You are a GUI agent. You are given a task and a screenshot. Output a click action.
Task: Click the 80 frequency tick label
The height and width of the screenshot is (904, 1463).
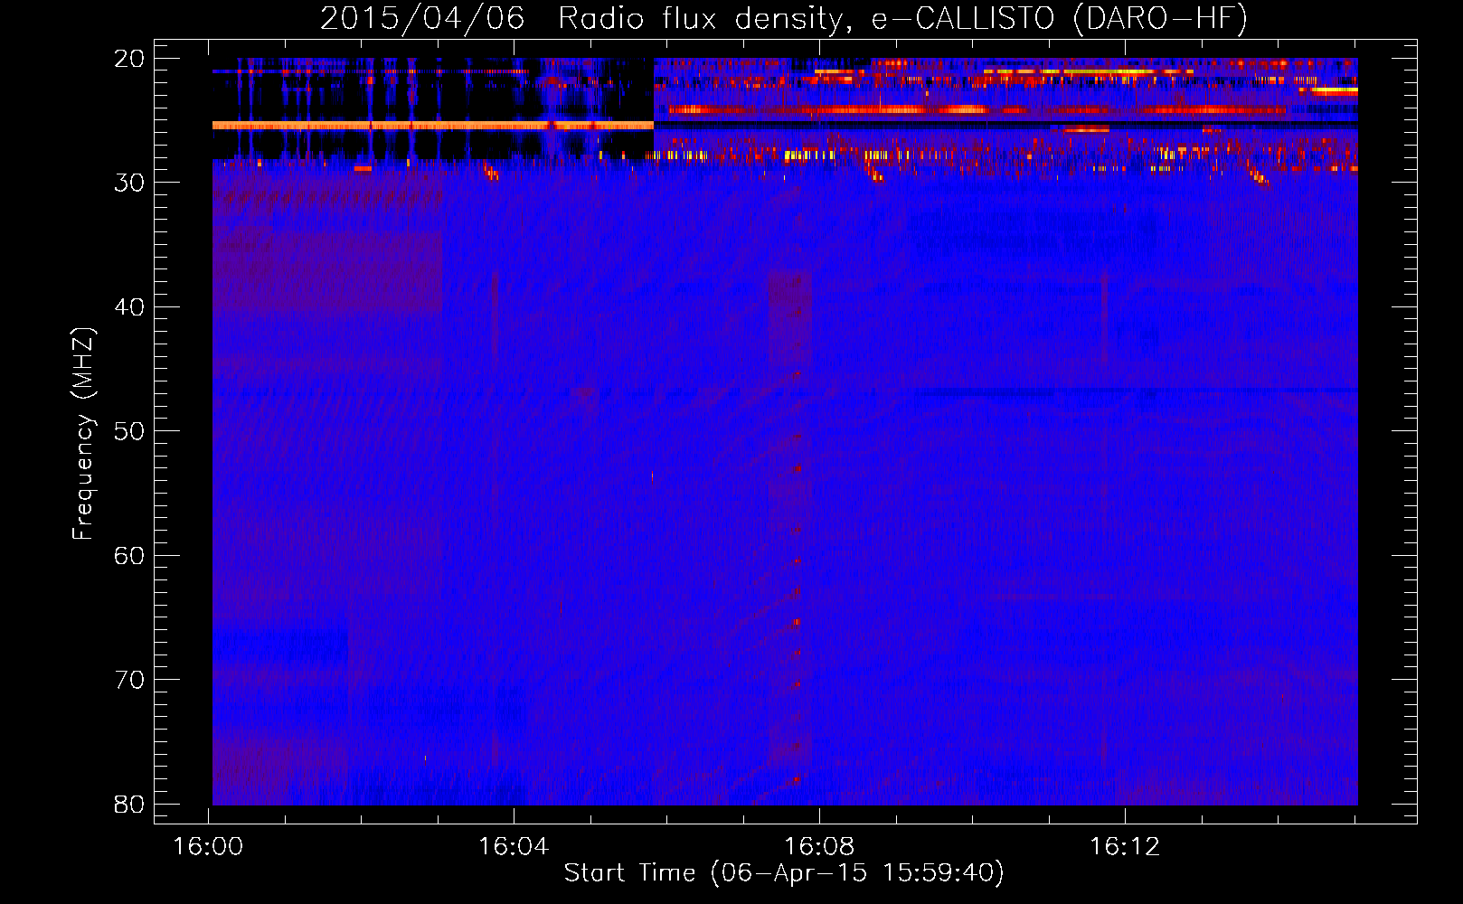pyautogui.click(x=130, y=804)
